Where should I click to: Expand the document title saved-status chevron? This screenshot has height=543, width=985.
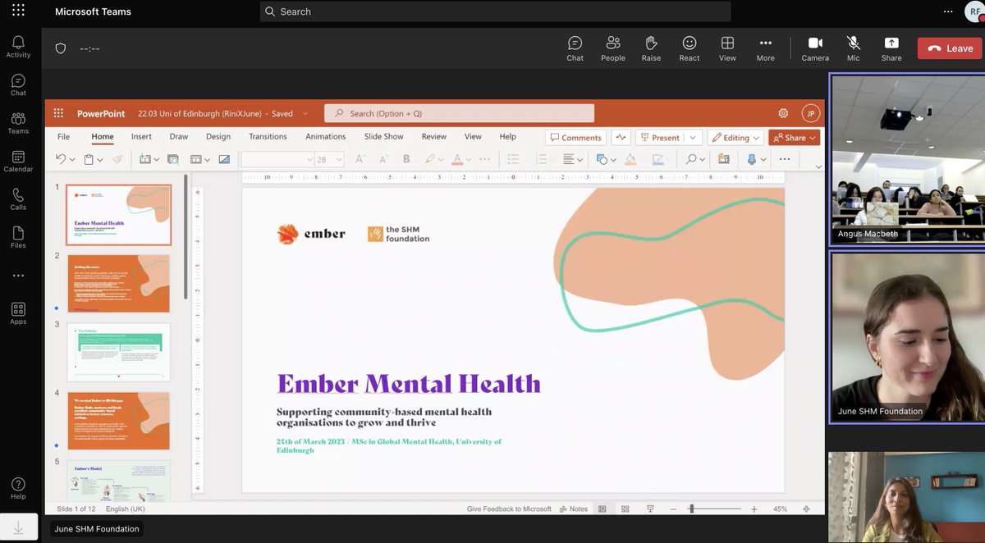pyautogui.click(x=305, y=114)
